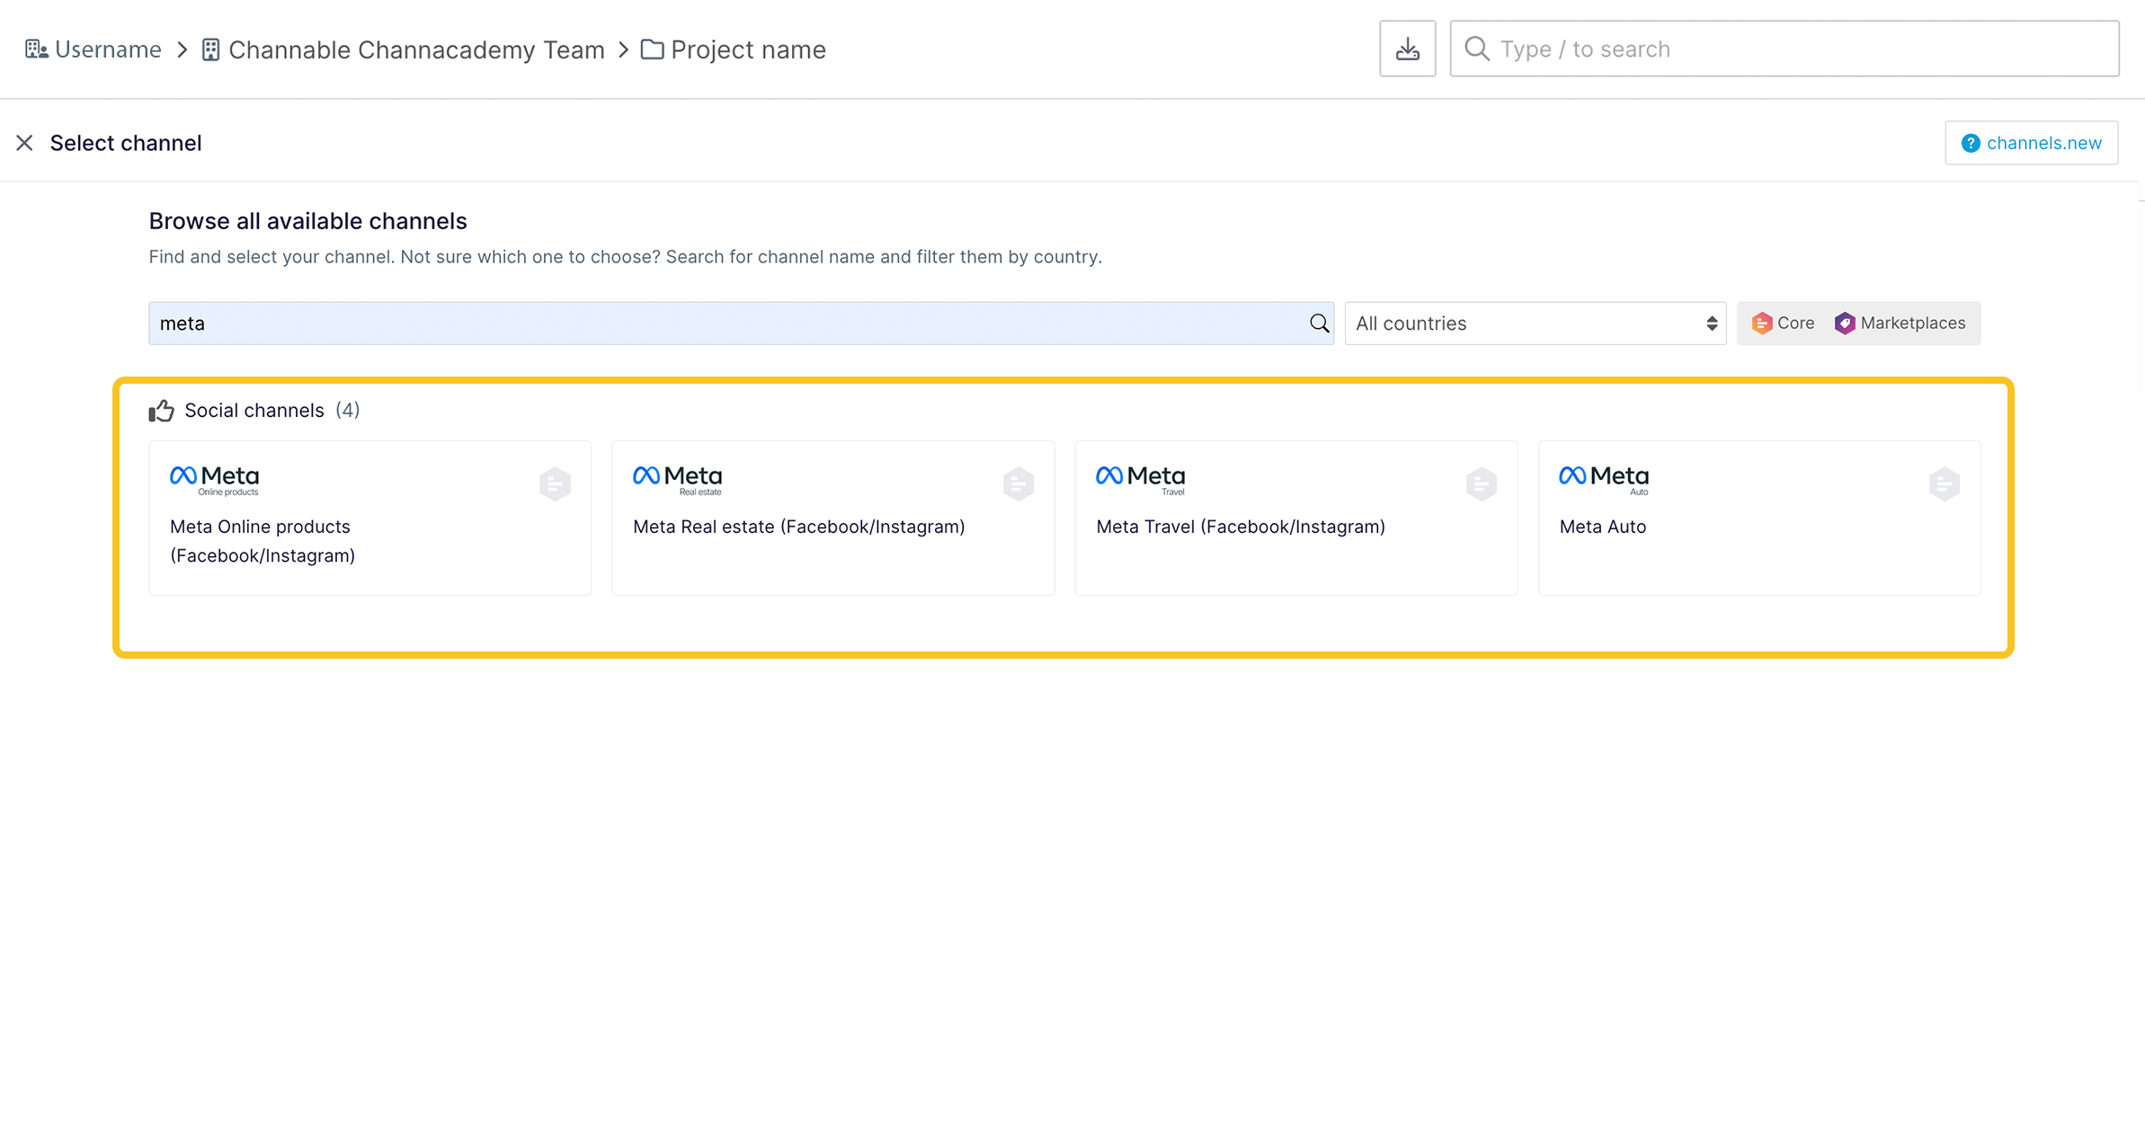The width and height of the screenshot is (2145, 1135).
Task: Click the second breadcrumb chevron separator
Action: pos(623,49)
